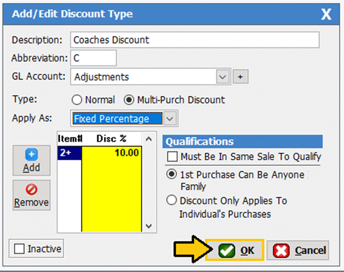Click the Add button with plus icon

pyautogui.click(x=31, y=161)
